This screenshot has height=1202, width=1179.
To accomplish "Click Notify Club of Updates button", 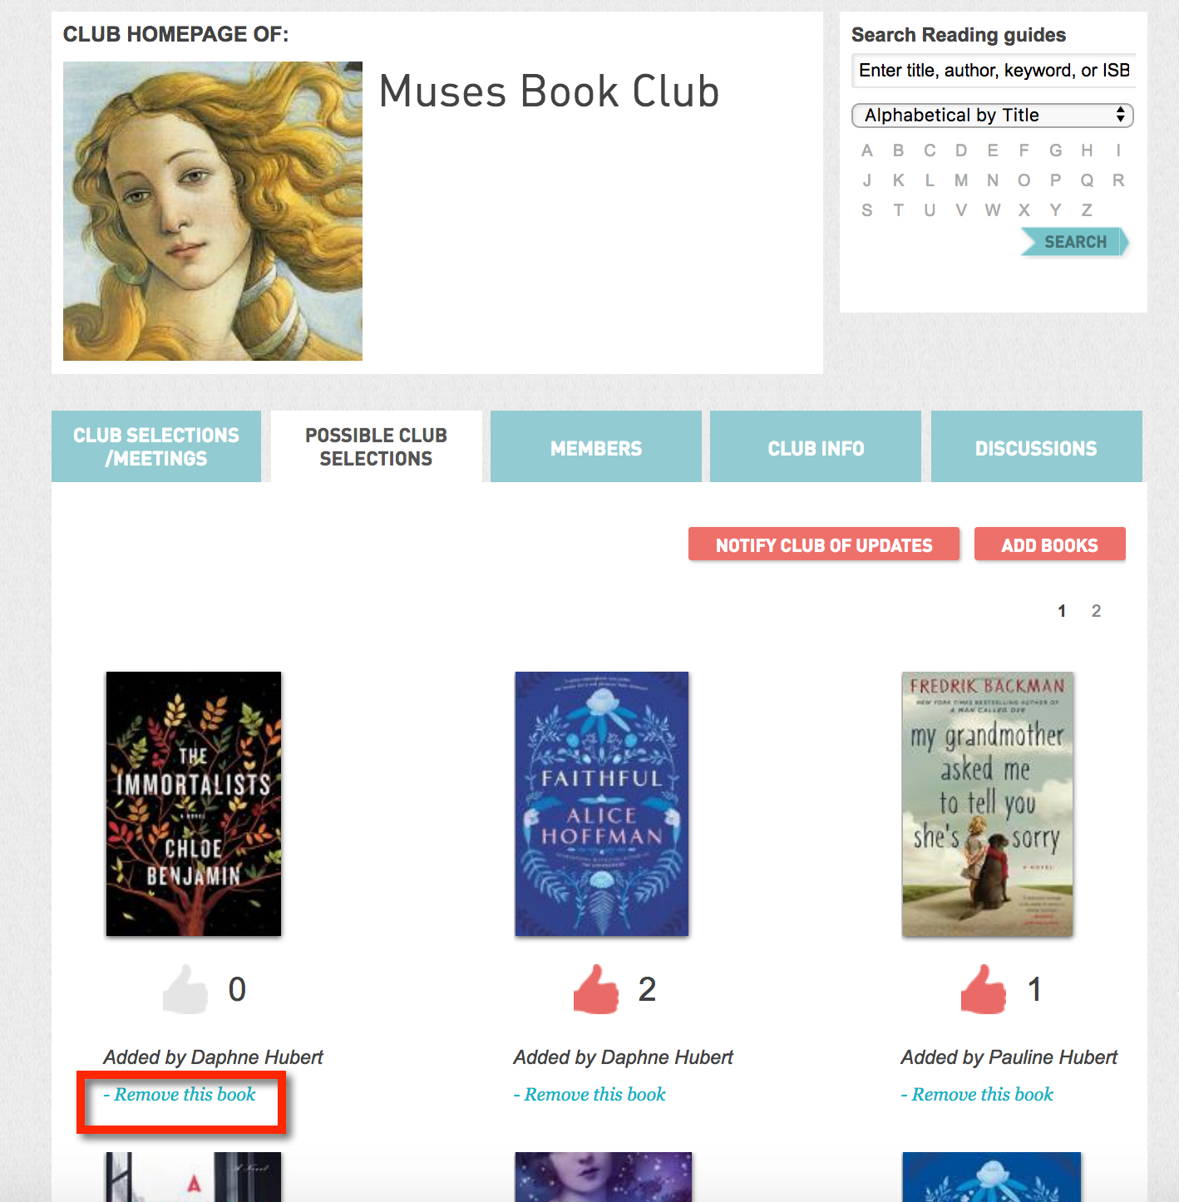I will click(824, 544).
